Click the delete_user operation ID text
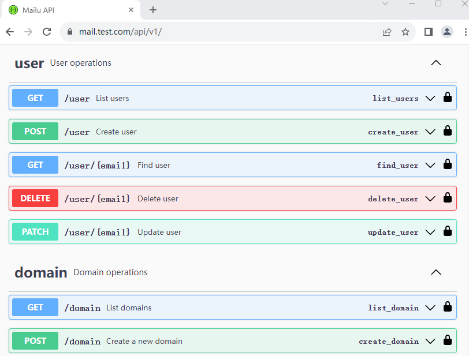 [x=393, y=199]
